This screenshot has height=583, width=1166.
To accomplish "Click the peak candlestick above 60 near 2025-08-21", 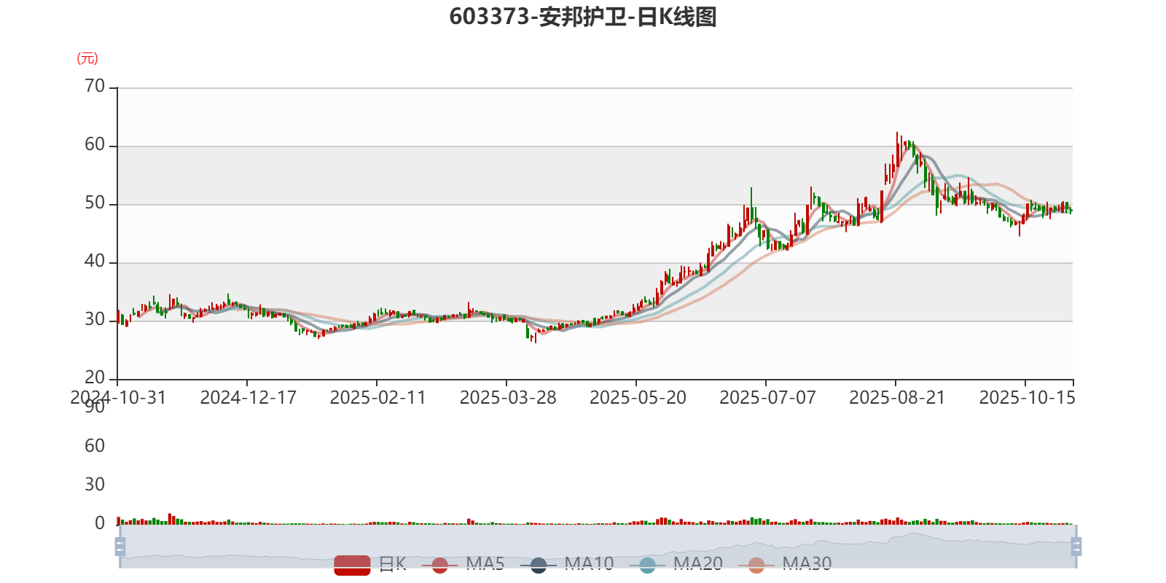I will click(x=897, y=149).
